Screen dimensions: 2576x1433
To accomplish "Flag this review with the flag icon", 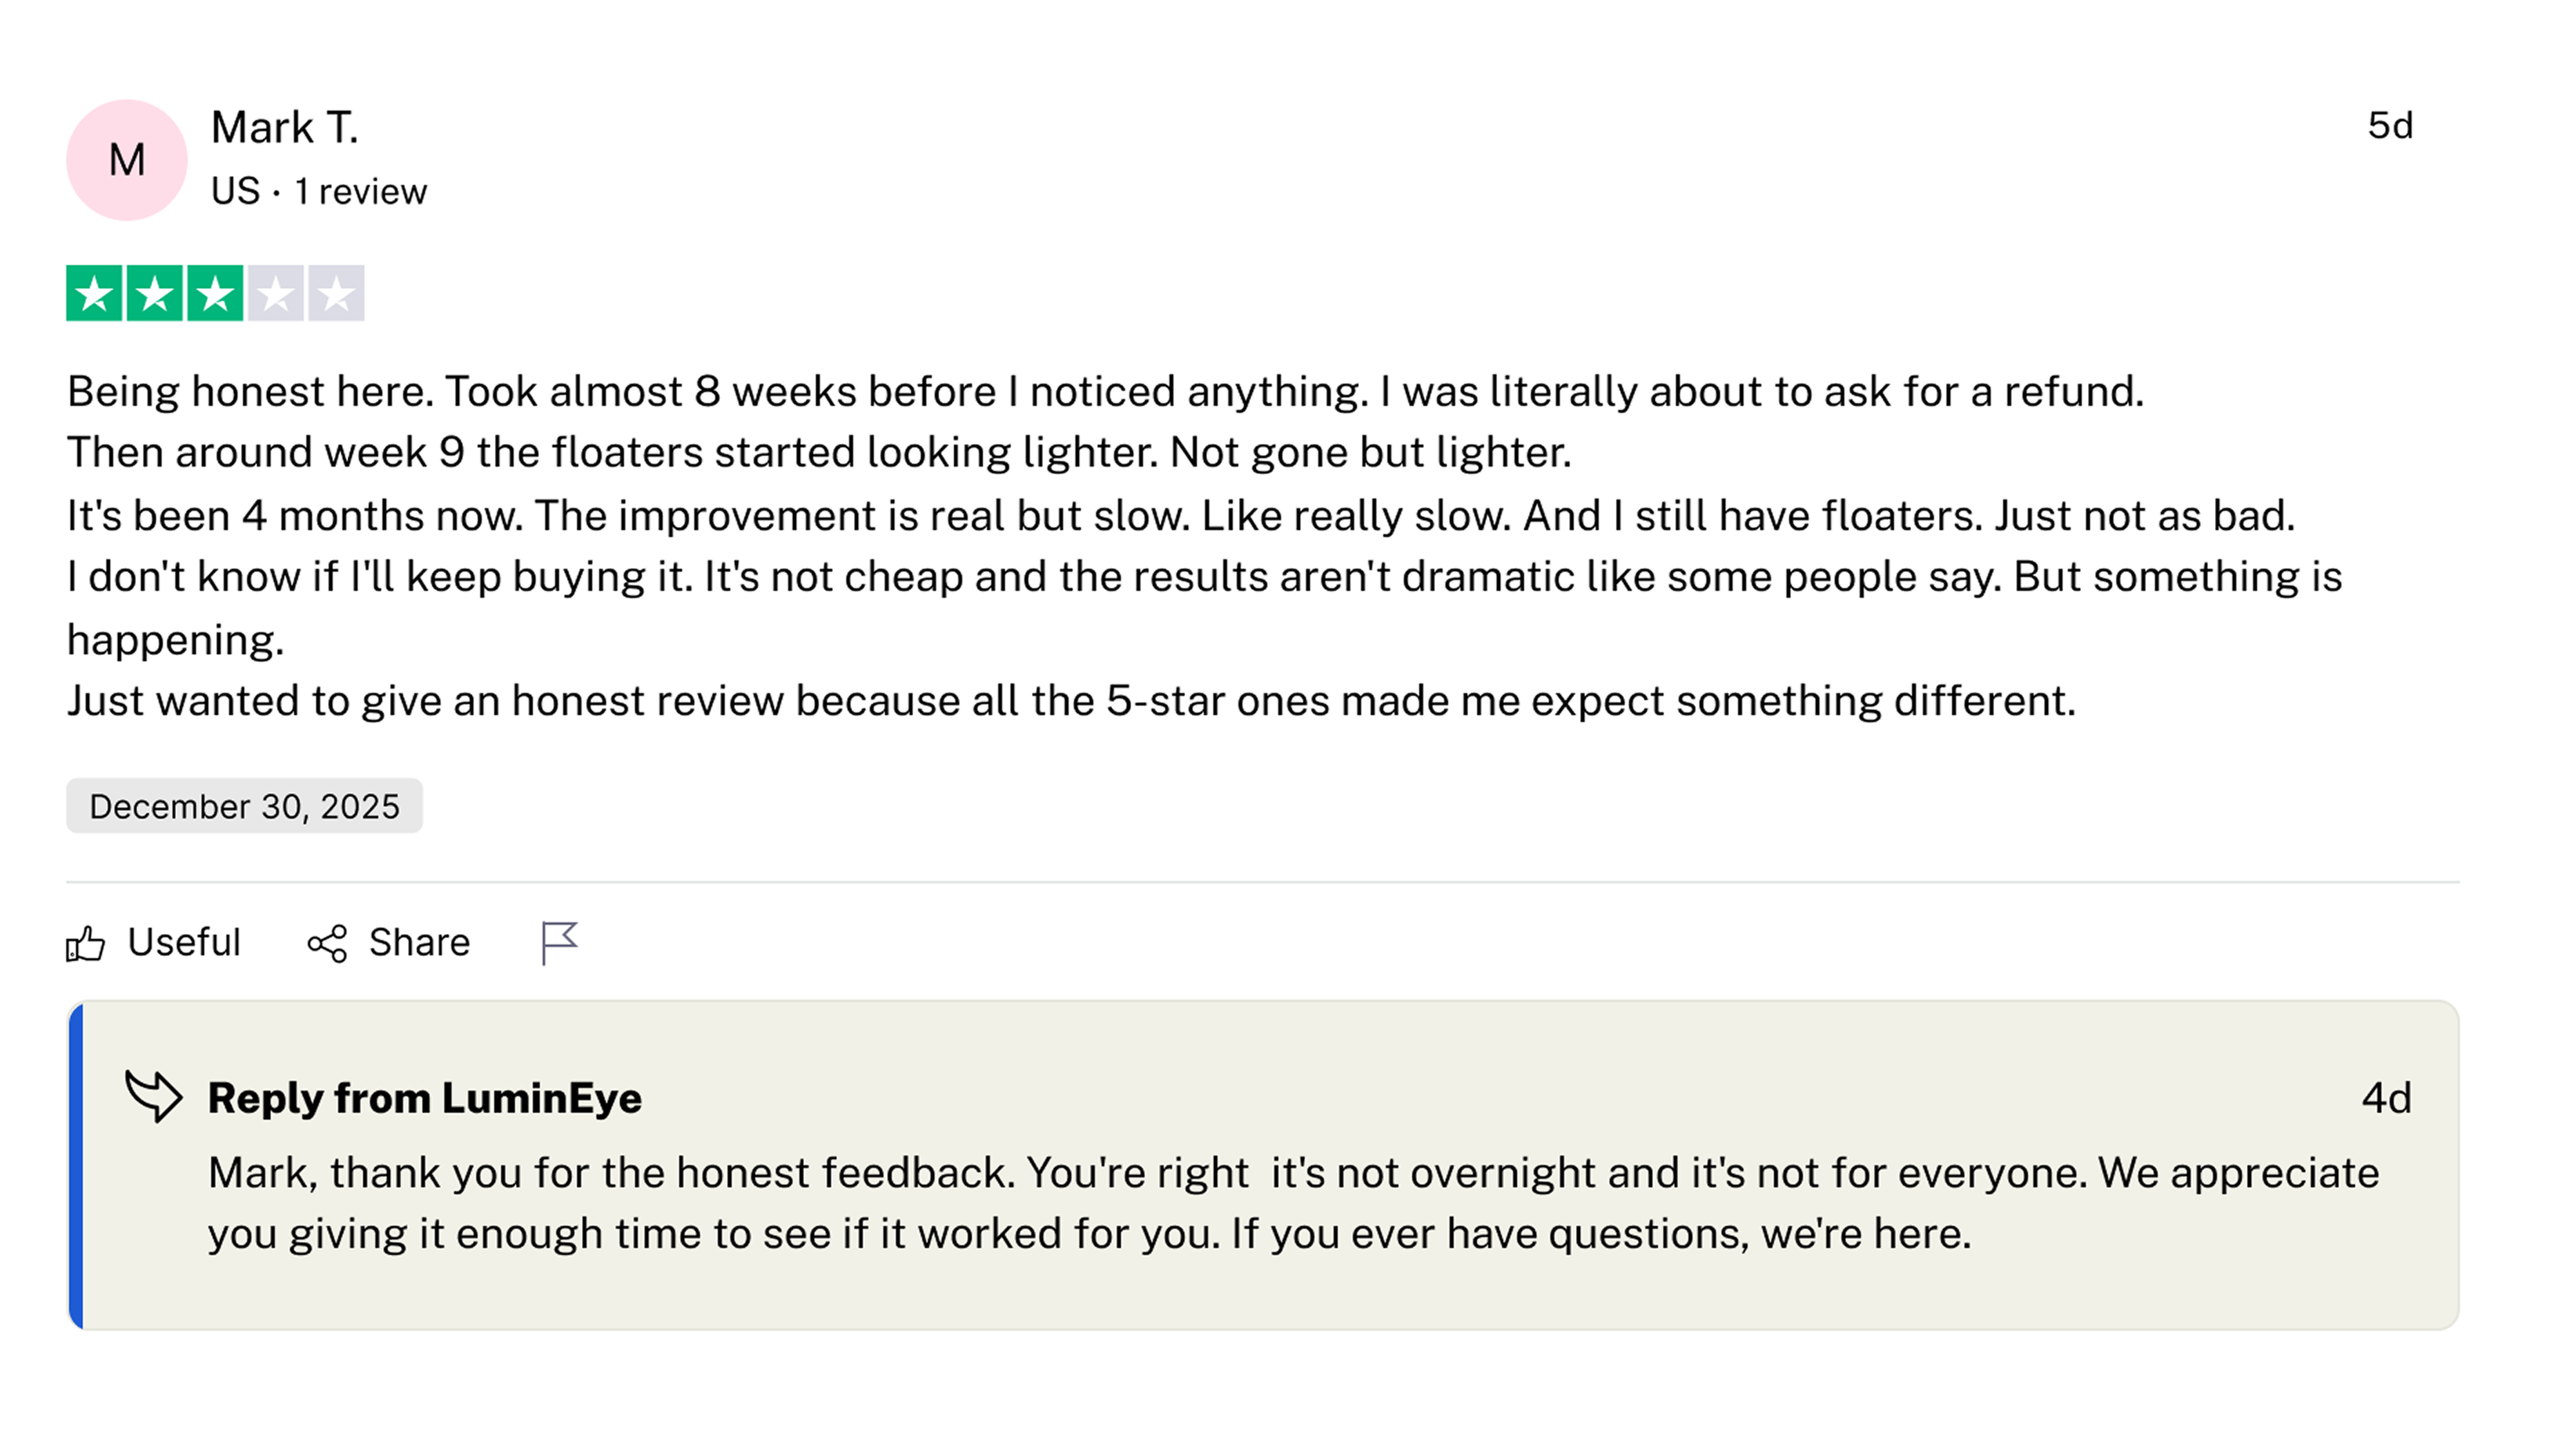I will tap(559, 942).
